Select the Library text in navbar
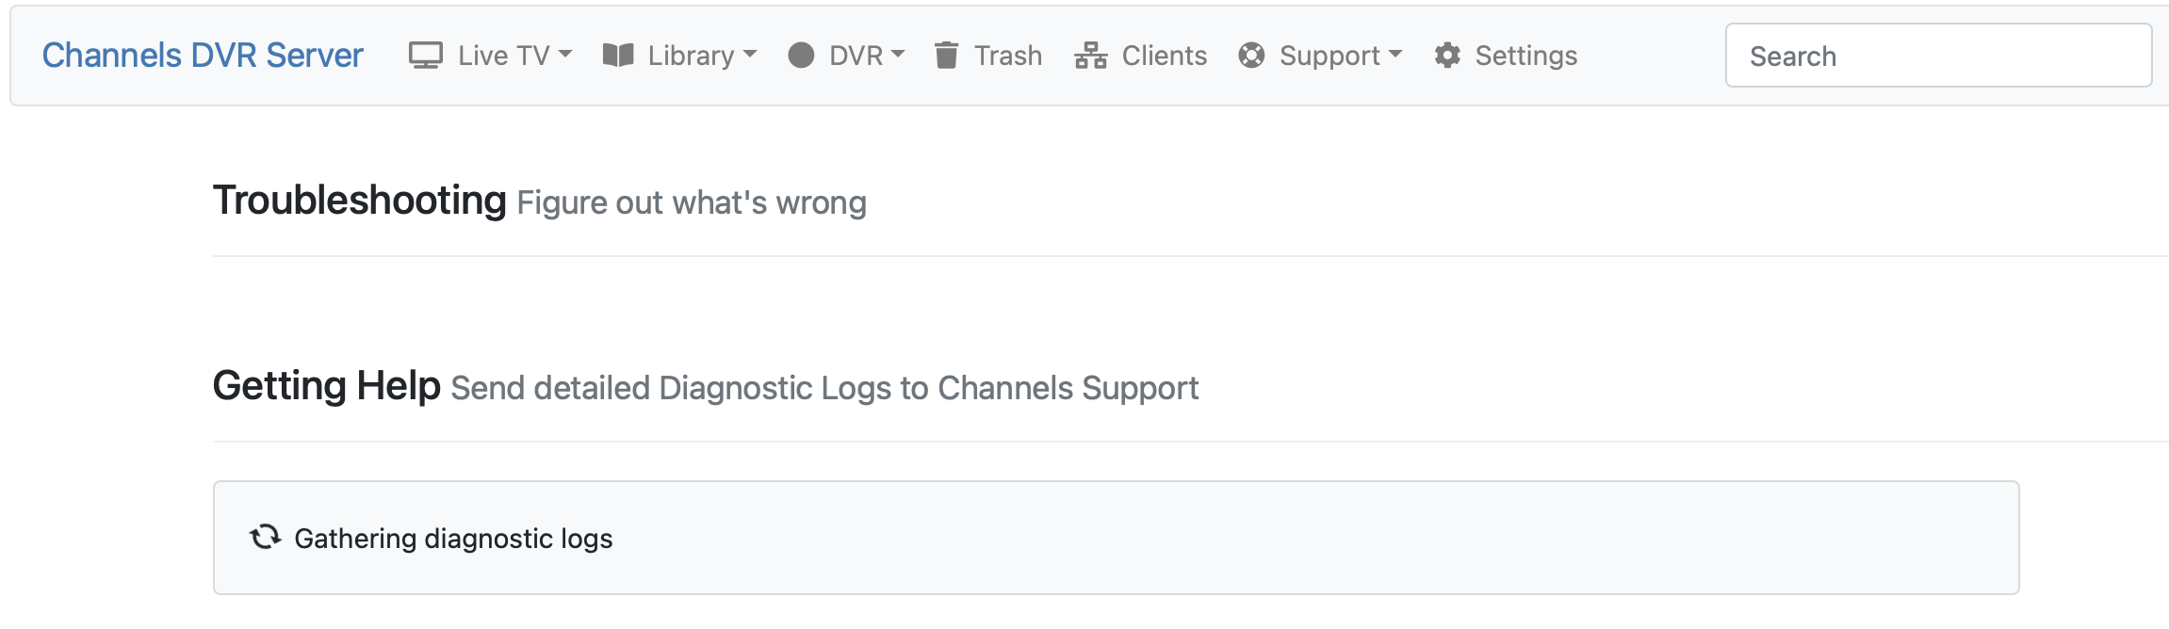The image size is (2169, 629). [x=691, y=56]
